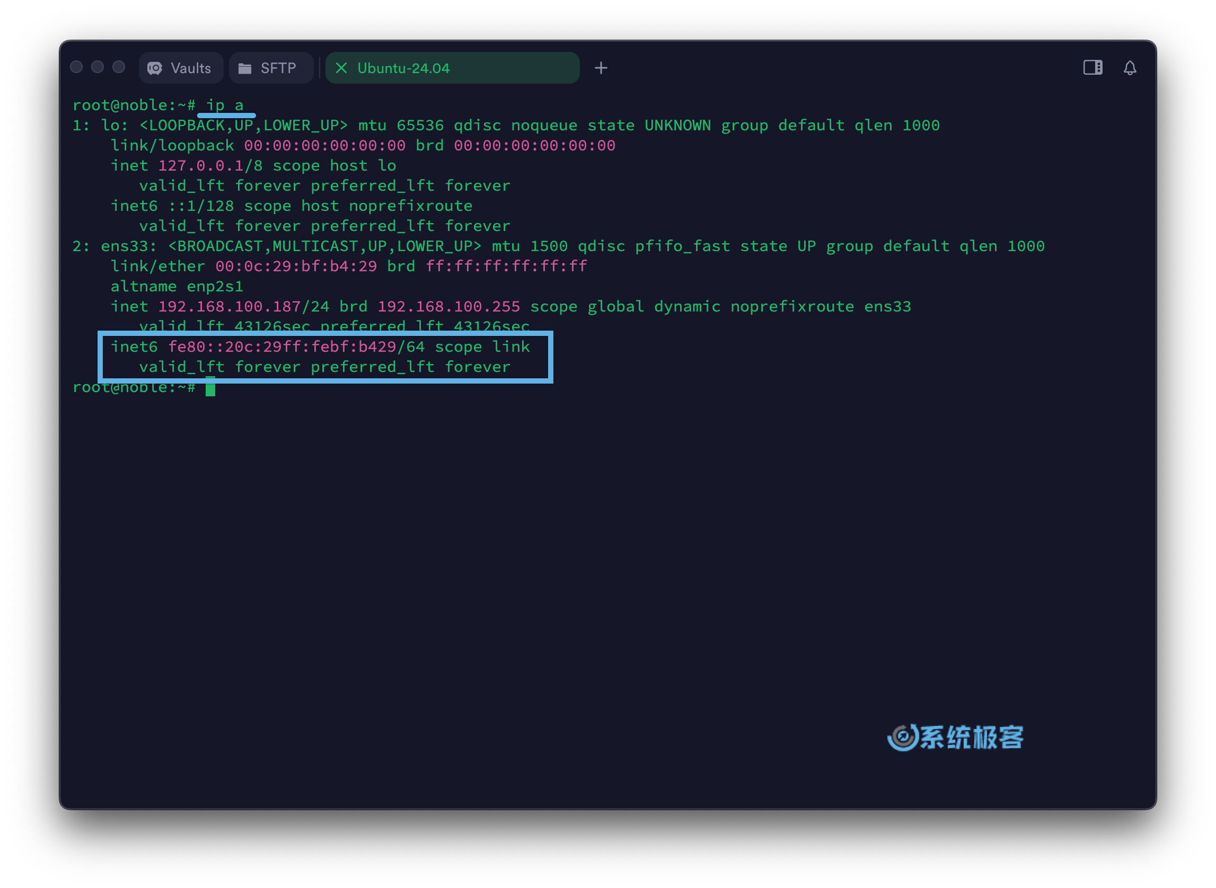
Task: Click 'valid_lft 43126sec' text
Action: pyautogui.click(x=224, y=326)
